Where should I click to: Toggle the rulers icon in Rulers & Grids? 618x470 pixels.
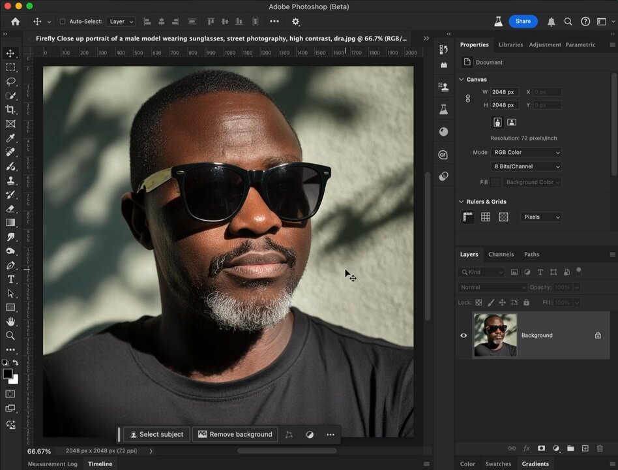[468, 217]
